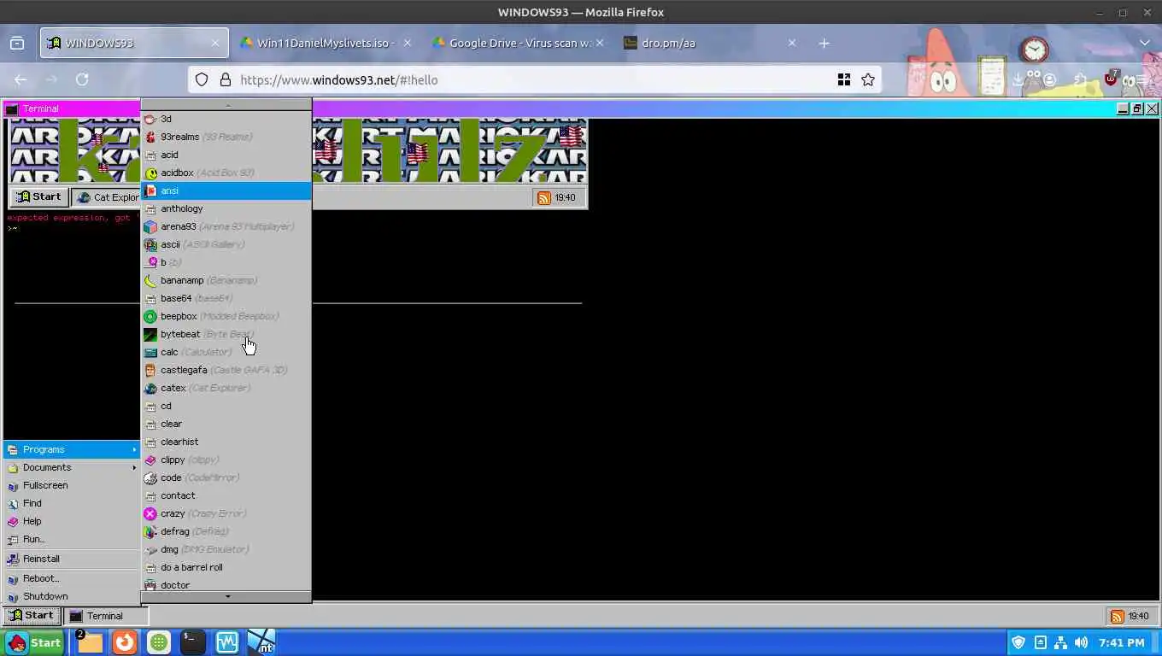Switch to the dro.pm/aa tab
The width and height of the screenshot is (1162, 656).
[x=711, y=43]
